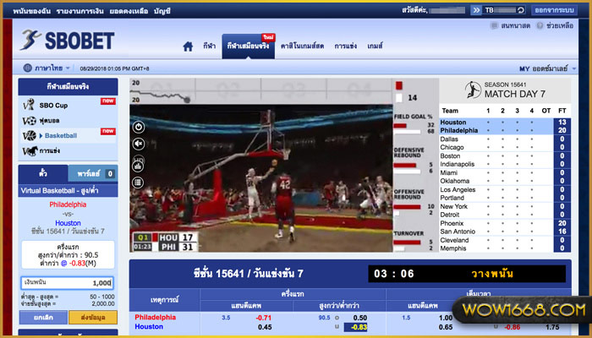Click the orange submit bet button
This screenshot has height=338, width=592.
point(94,318)
